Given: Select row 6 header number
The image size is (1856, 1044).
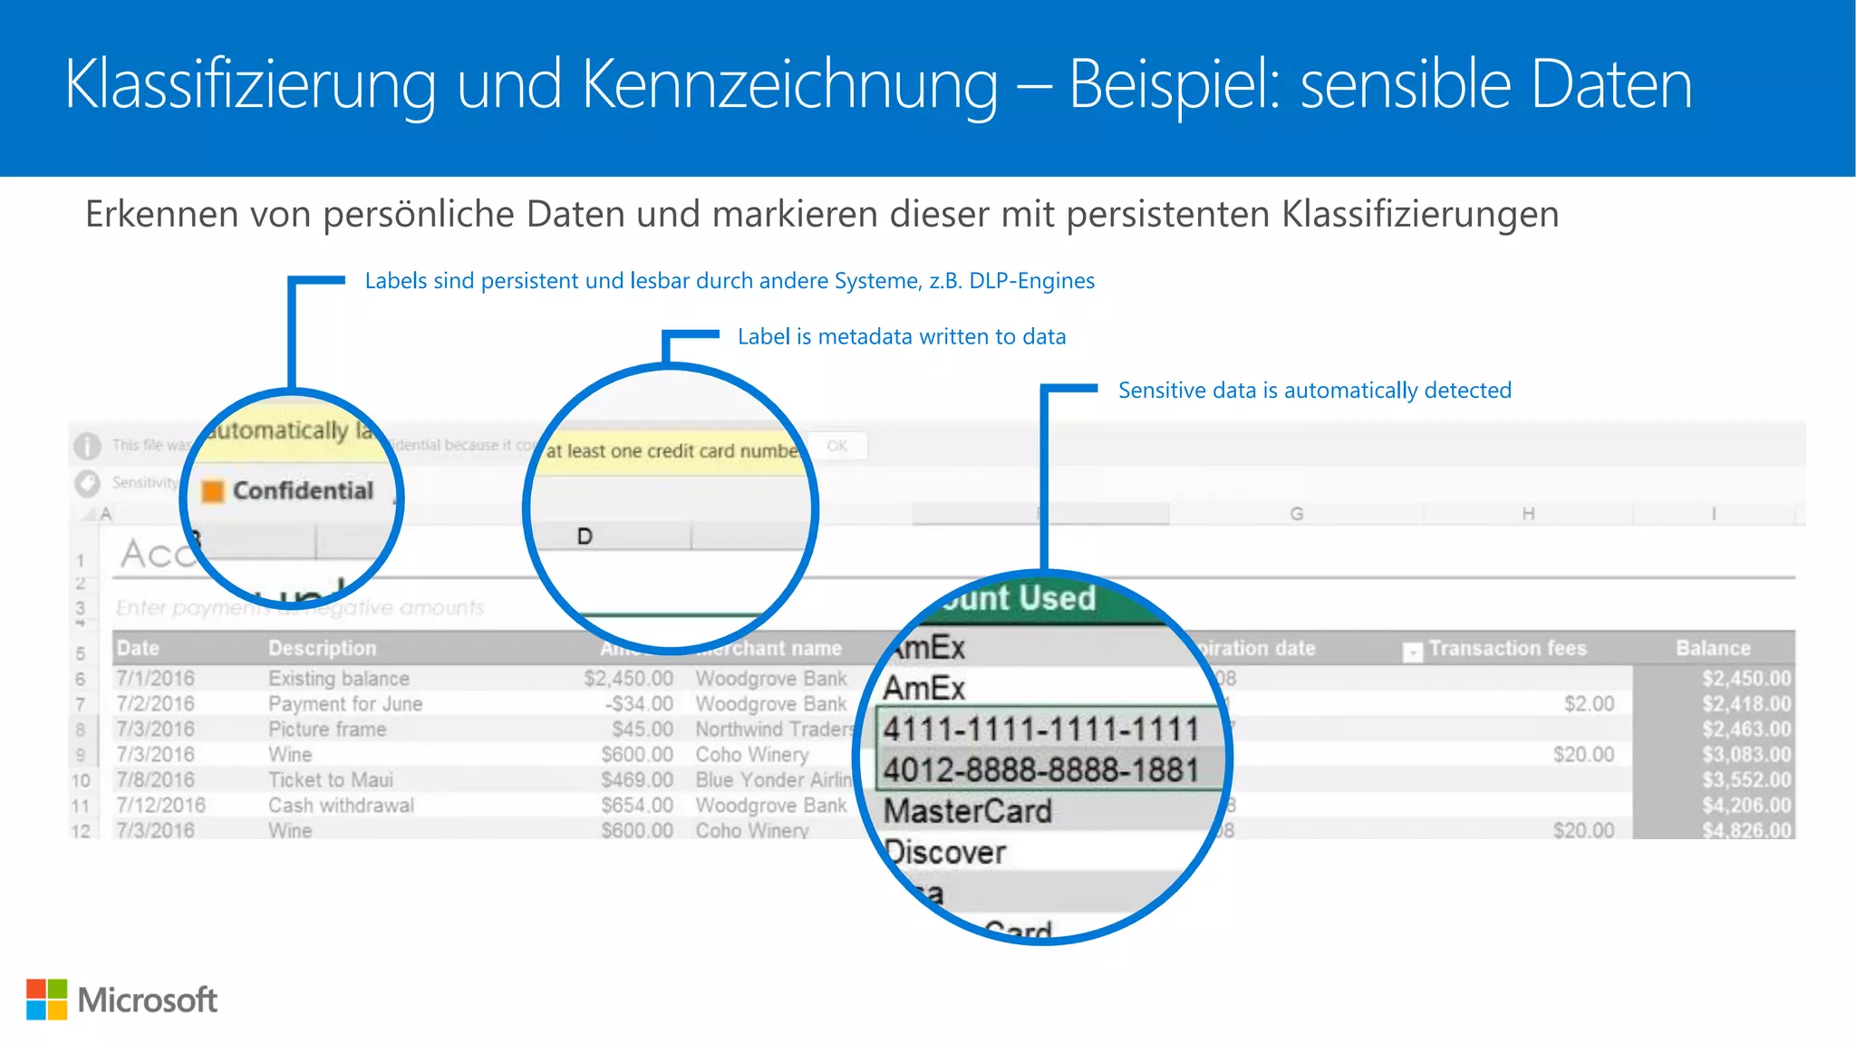Looking at the screenshot, I should [81, 679].
